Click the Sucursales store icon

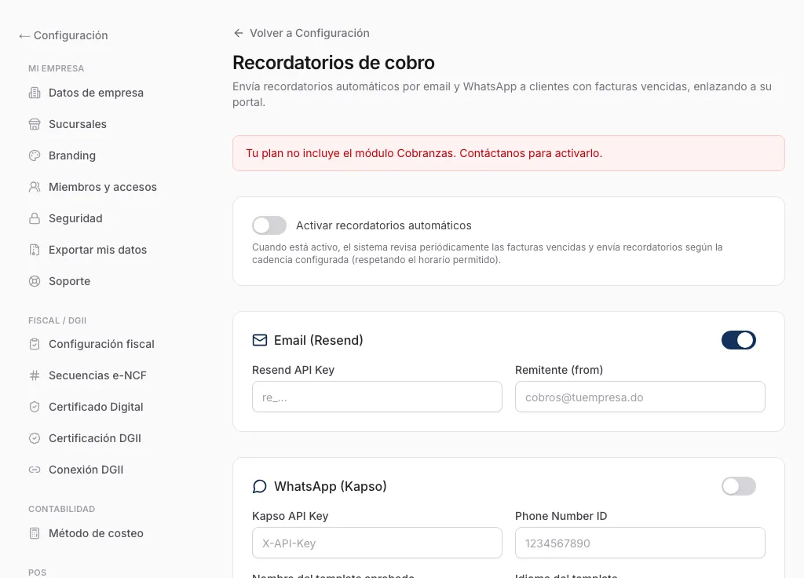[35, 124]
